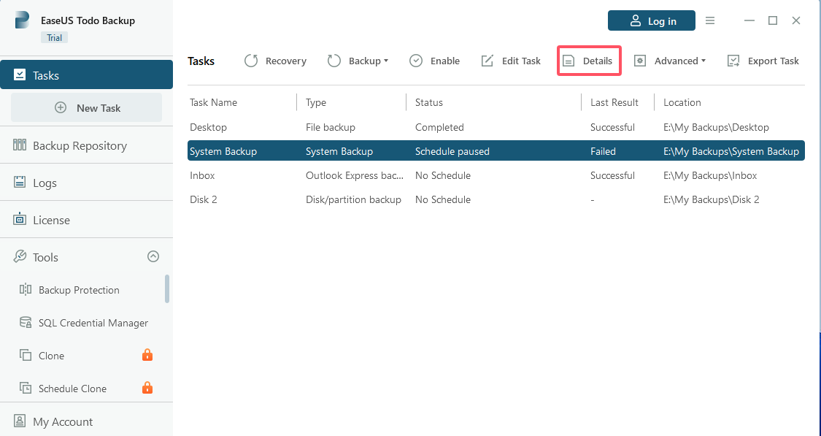Sort by the Type column header

coord(316,102)
